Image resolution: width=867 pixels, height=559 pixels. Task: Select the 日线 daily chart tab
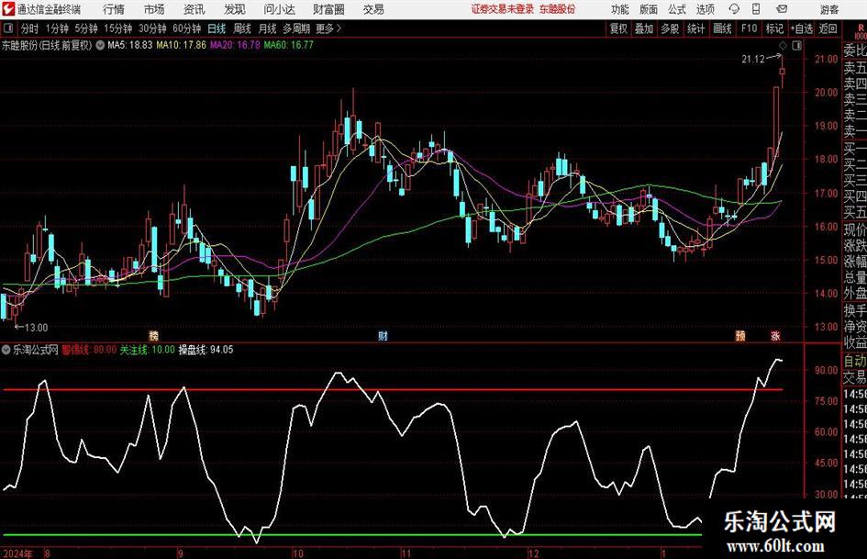[217, 28]
